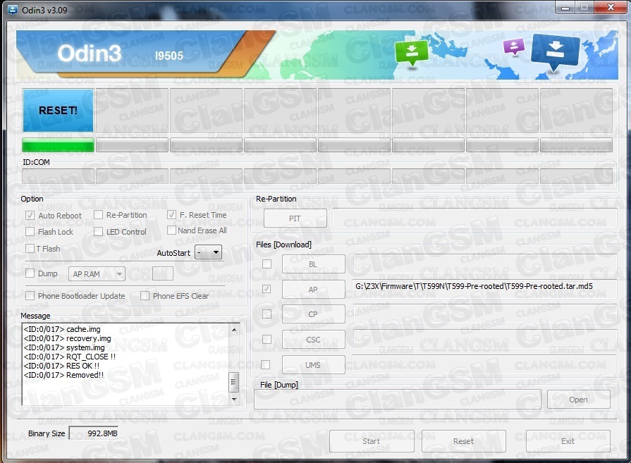Click the 'recovery.img' log line
The width and height of the screenshot is (631, 463).
click(x=67, y=339)
